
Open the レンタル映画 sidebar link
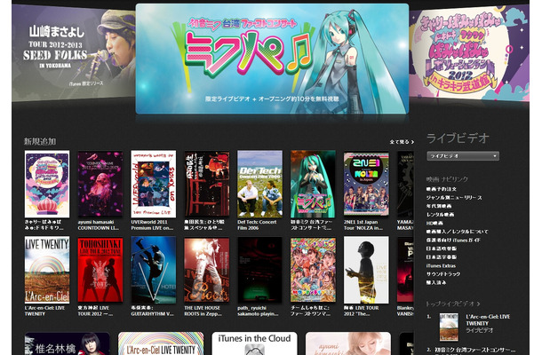click(440, 215)
